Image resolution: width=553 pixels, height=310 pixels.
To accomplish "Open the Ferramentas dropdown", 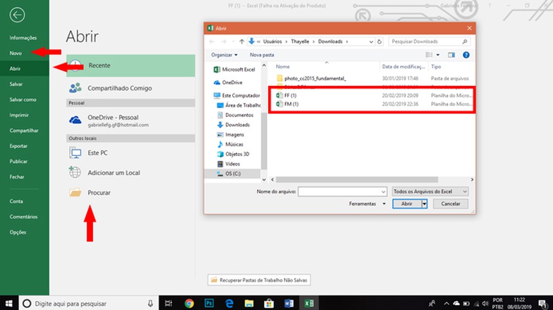I will tap(367, 204).
